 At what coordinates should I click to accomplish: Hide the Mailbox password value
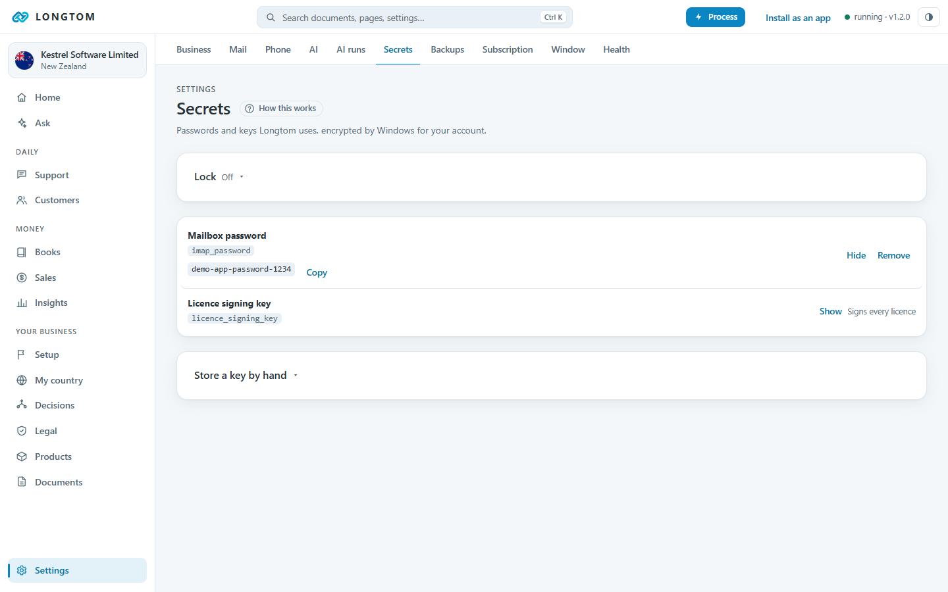(x=856, y=255)
